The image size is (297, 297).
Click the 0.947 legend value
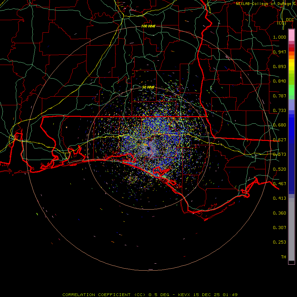tap(280, 52)
